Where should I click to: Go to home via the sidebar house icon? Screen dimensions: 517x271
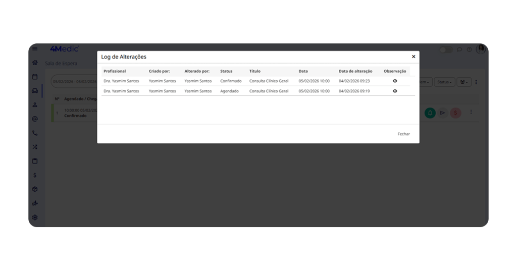[35, 63]
